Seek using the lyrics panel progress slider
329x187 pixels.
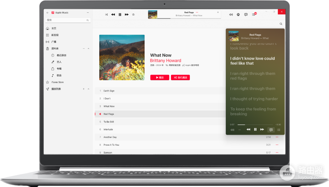(x=255, y=125)
